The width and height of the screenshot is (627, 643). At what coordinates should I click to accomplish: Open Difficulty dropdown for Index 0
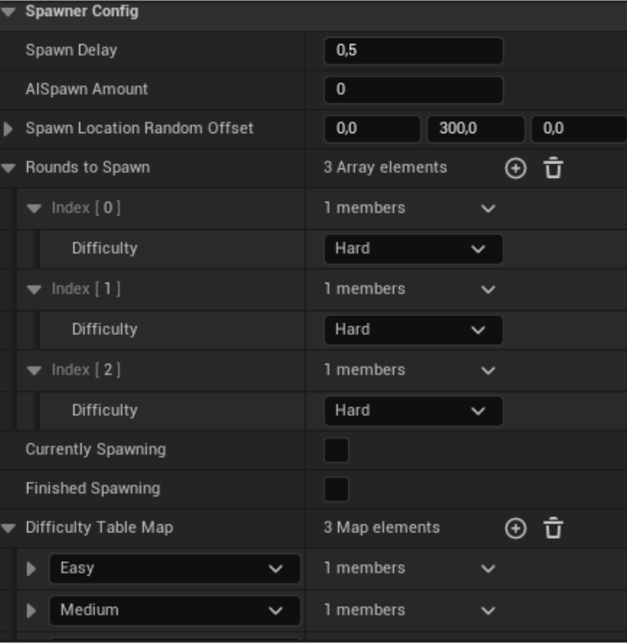point(412,249)
